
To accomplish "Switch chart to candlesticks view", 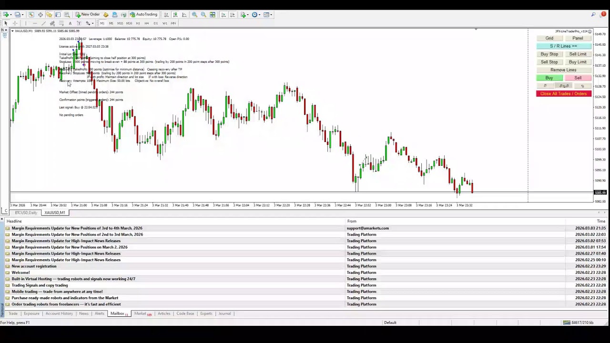I will tap(175, 14).
